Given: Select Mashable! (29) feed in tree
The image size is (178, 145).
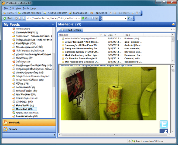Looking at the screenshot, I should pyautogui.click(x=24, y=109).
